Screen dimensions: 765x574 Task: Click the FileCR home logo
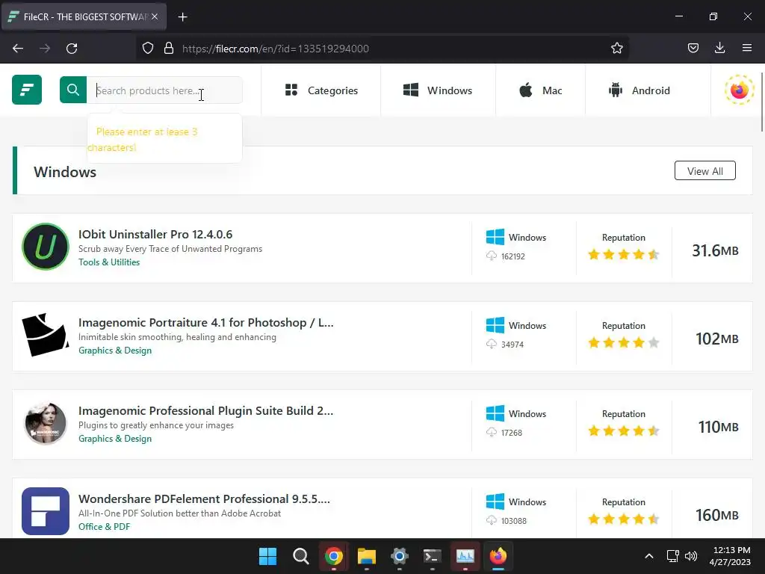(x=27, y=90)
